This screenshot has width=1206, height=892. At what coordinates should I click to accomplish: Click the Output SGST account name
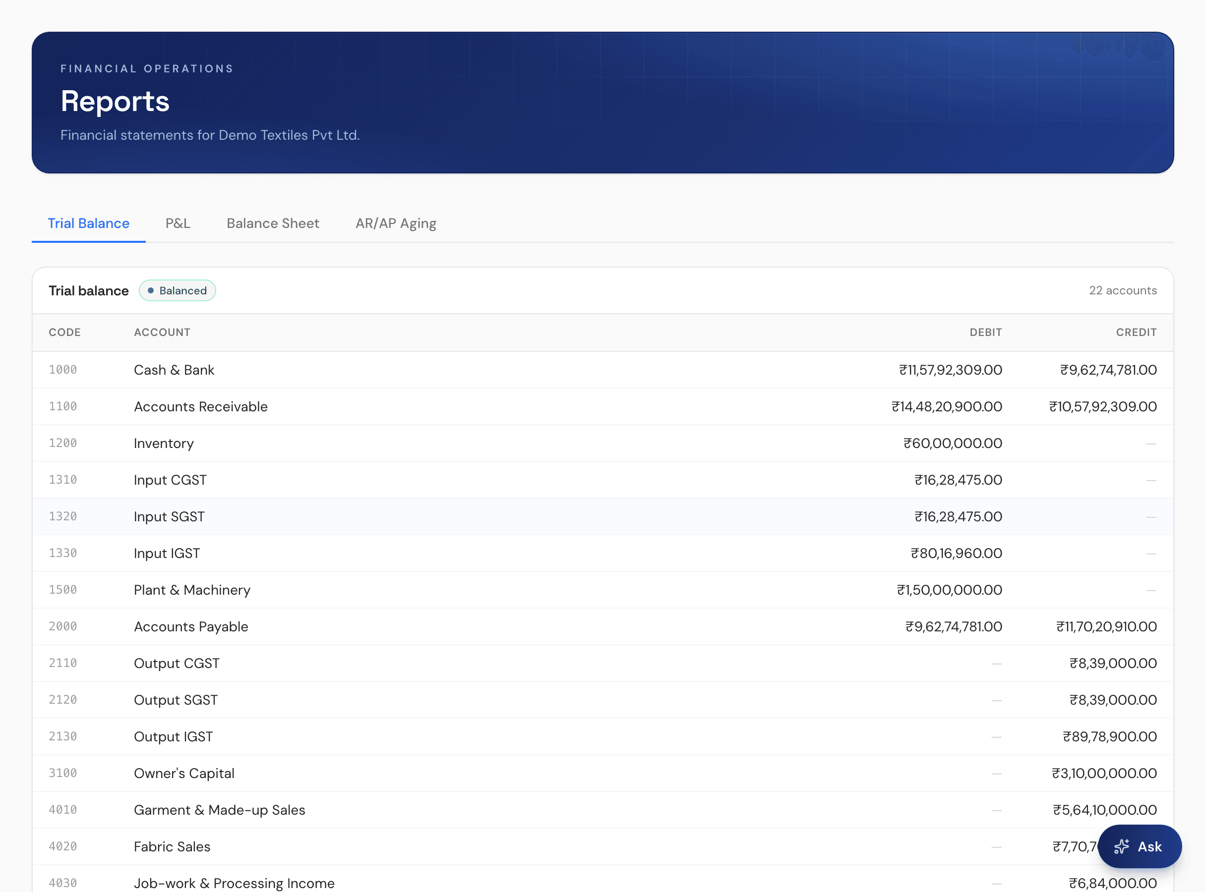(x=176, y=700)
